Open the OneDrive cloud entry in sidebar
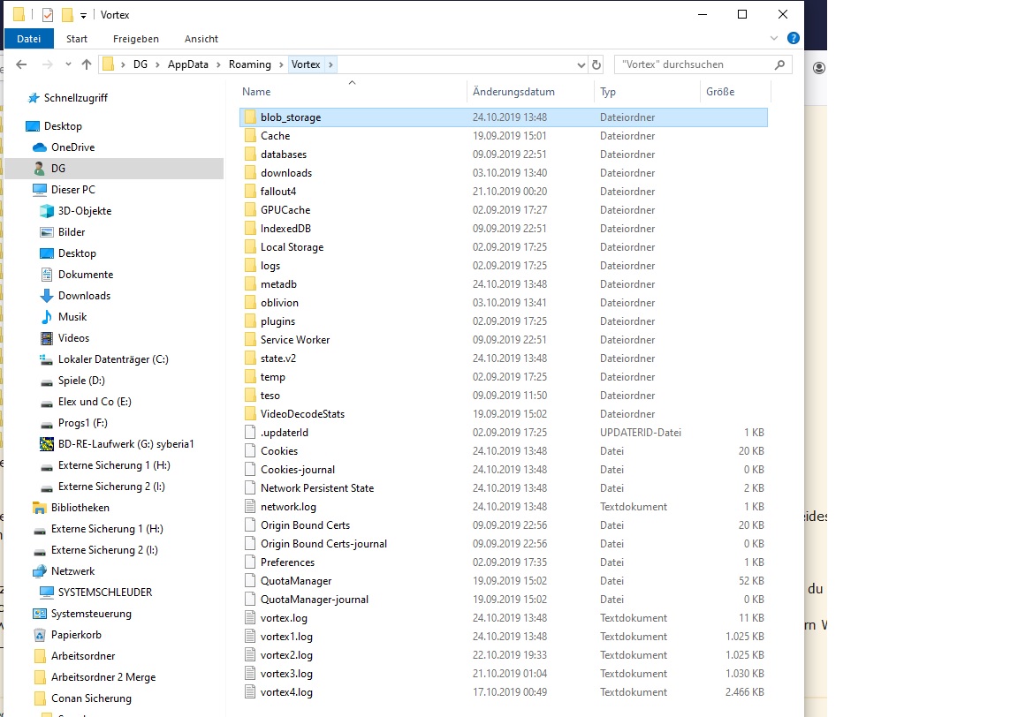 [x=72, y=147]
